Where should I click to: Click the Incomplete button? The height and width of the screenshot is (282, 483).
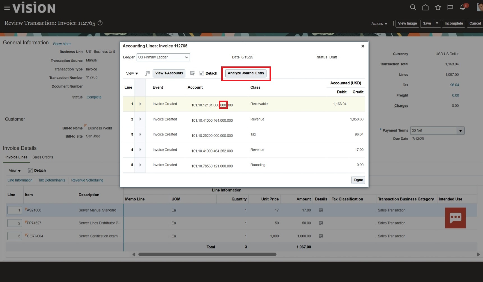[x=454, y=24]
